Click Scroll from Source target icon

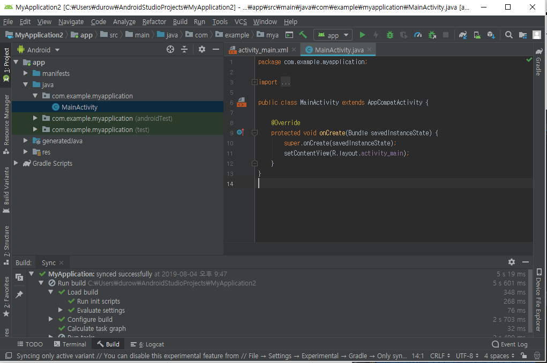tap(170, 49)
